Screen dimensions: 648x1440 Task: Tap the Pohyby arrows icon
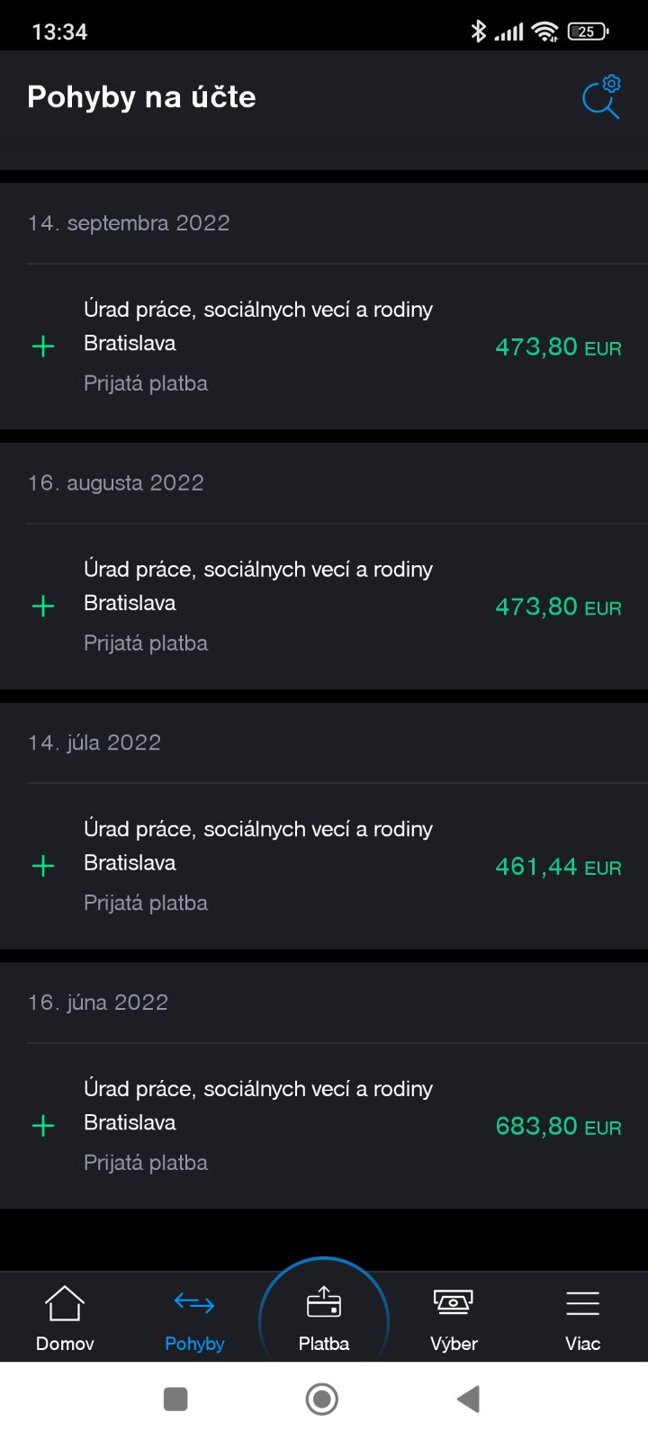pos(194,1302)
